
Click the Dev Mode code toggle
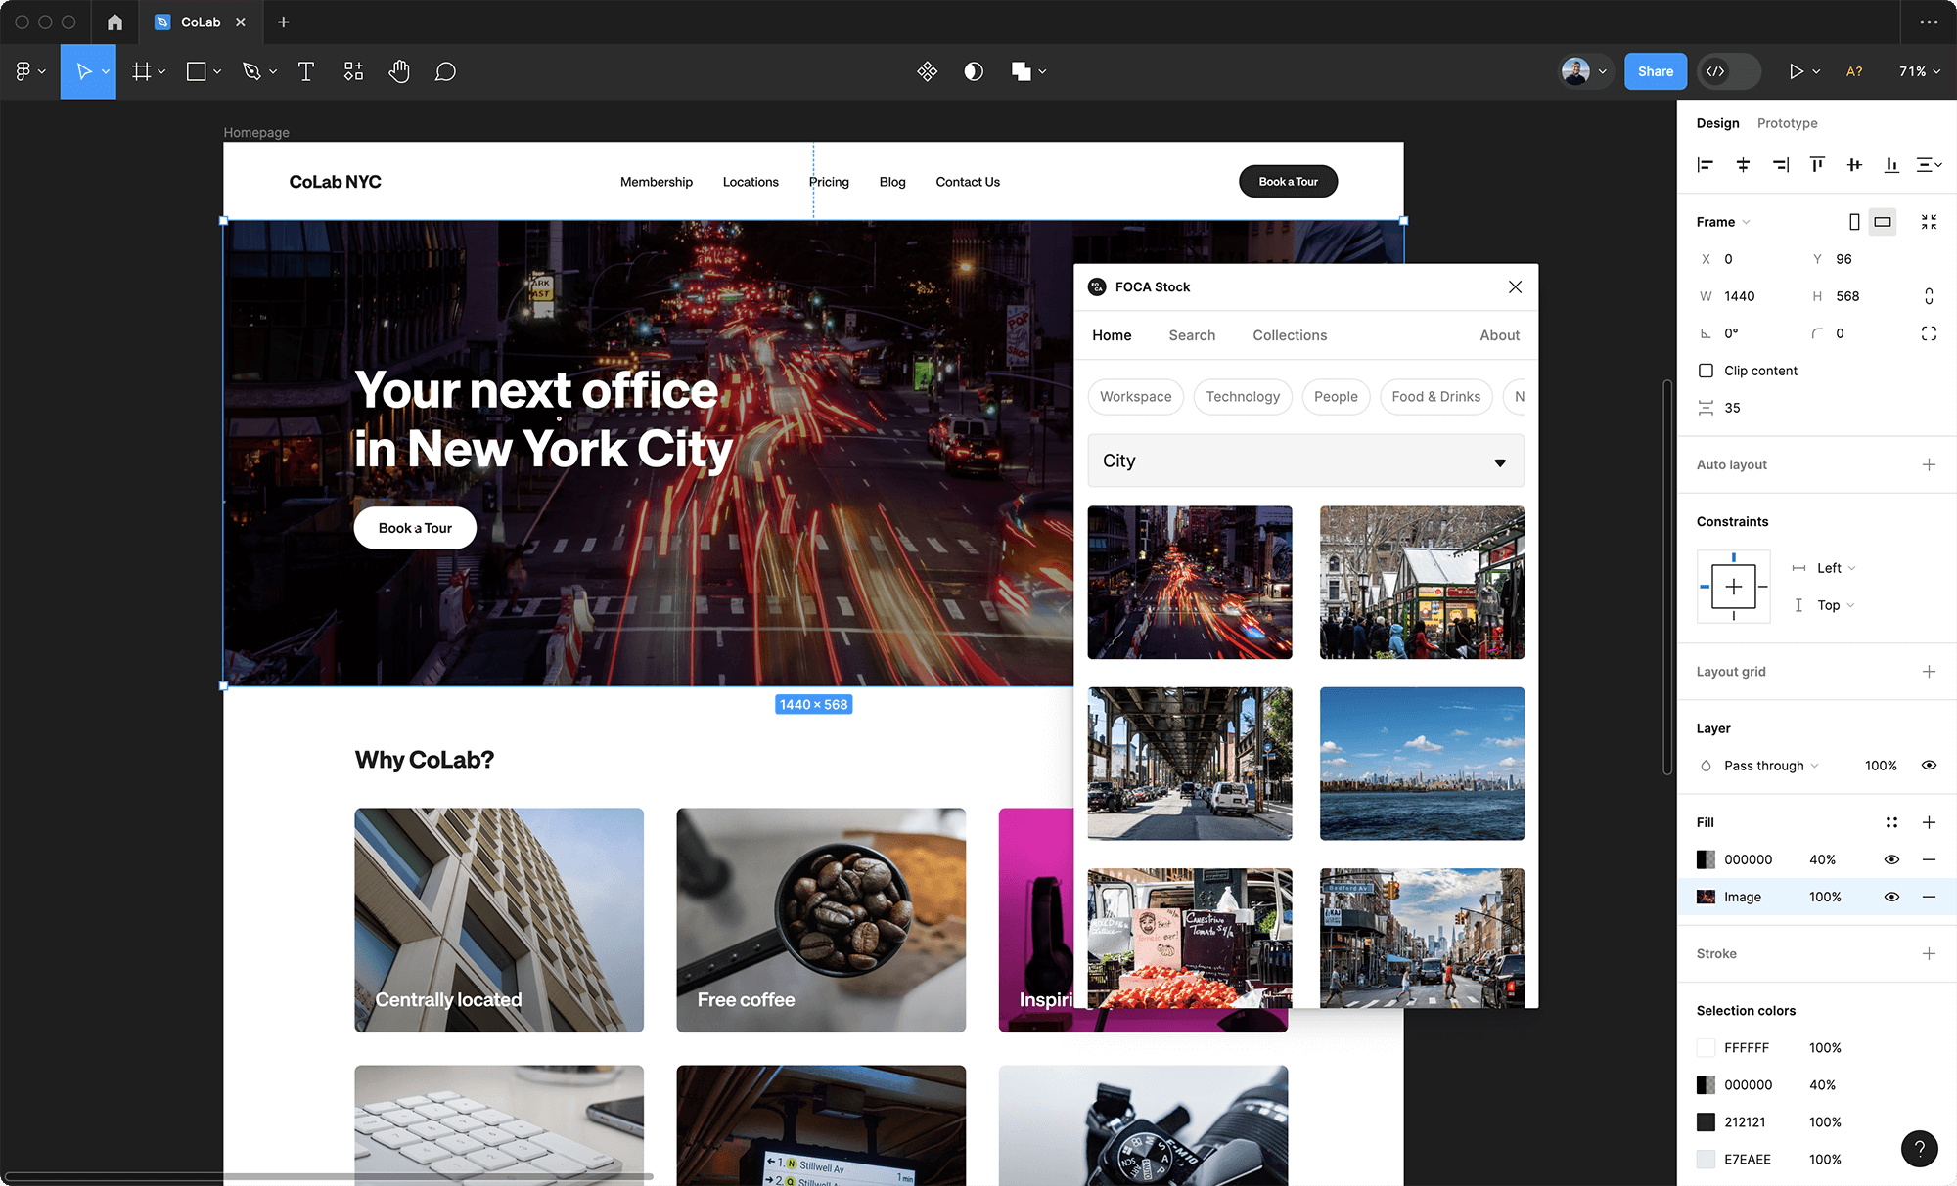point(1716,71)
